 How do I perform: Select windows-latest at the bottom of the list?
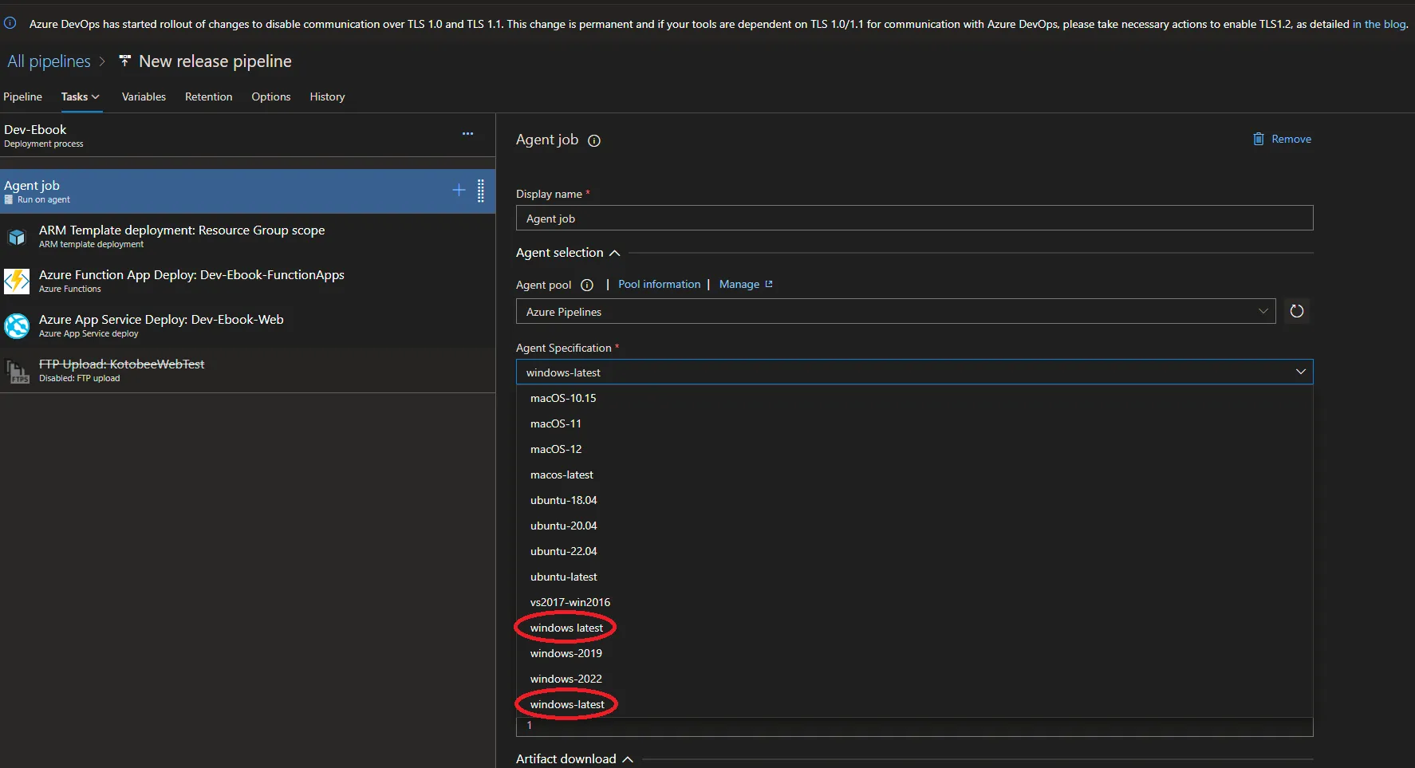(914, 704)
